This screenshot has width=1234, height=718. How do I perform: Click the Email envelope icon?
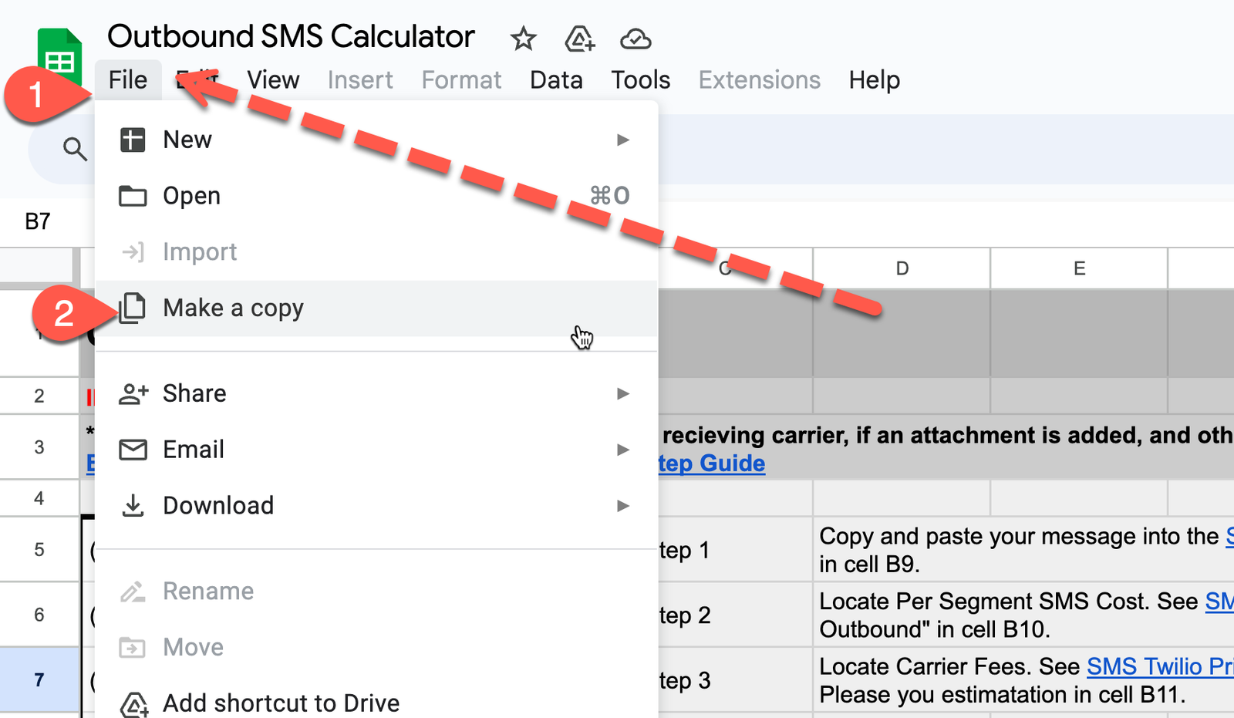tap(133, 450)
